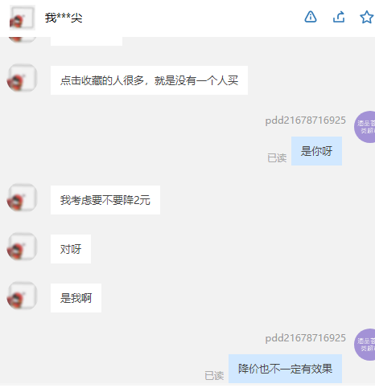Click the avatar beside 是我啊 message
This screenshot has height=392, width=375.
(x=22, y=296)
